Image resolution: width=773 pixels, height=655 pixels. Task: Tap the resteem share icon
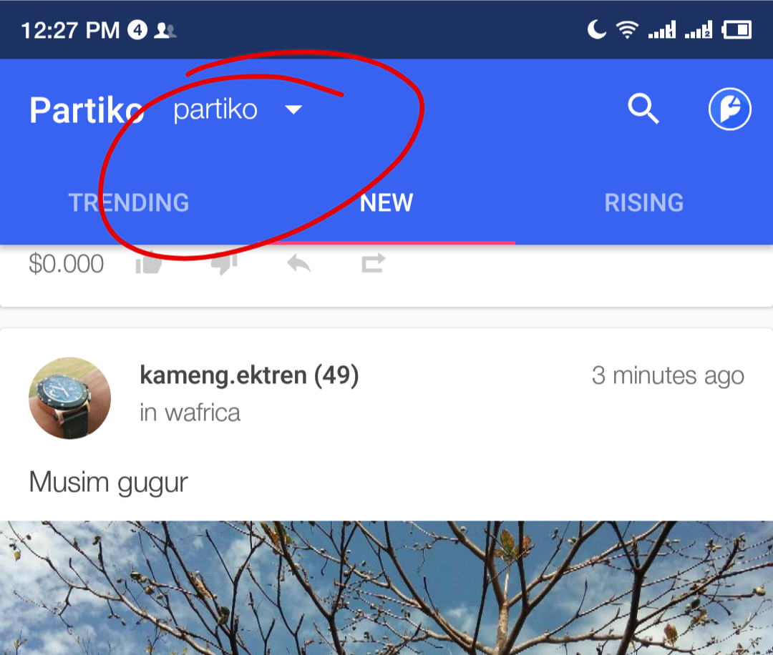pyautogui.click(x=373, y=263)
